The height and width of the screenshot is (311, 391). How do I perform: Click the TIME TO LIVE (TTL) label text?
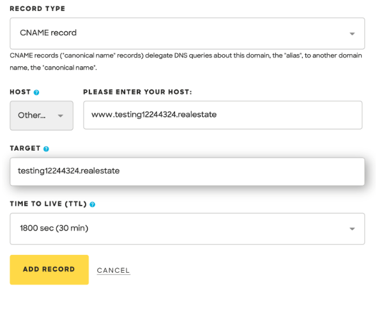48,204
